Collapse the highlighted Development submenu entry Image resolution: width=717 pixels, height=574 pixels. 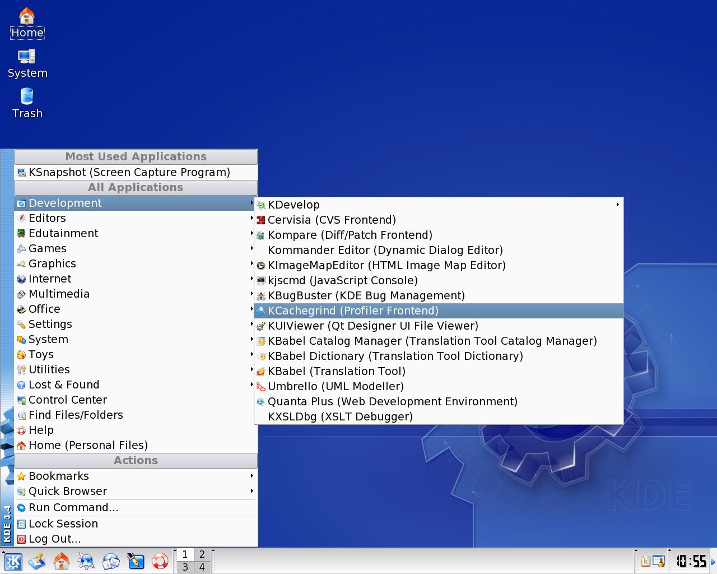coord(136,203)
